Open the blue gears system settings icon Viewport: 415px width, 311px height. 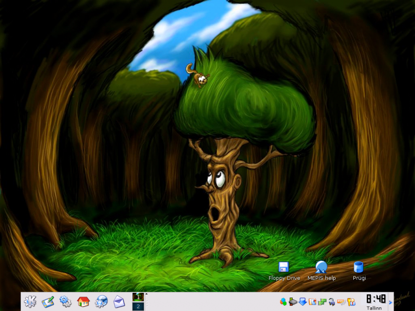click(x=65, y=302)
